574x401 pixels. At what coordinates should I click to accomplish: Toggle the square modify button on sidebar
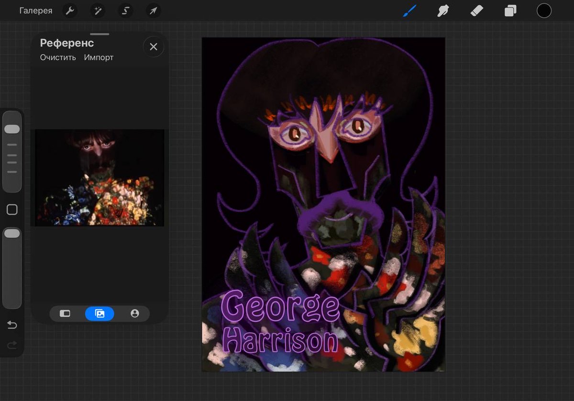[x=12, y=210]
